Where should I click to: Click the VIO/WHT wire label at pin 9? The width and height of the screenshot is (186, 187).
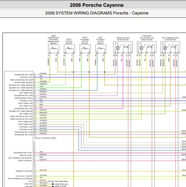click(43, 94)
